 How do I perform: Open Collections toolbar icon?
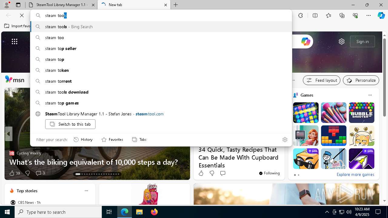coord(342,15)
